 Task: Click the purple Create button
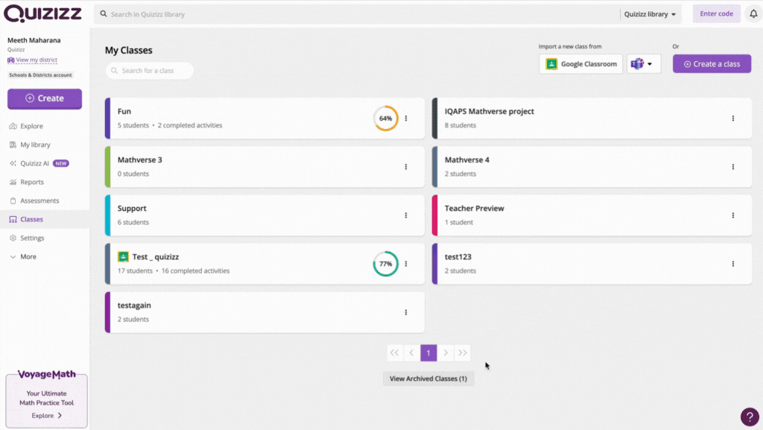click(x=45, y=98)
